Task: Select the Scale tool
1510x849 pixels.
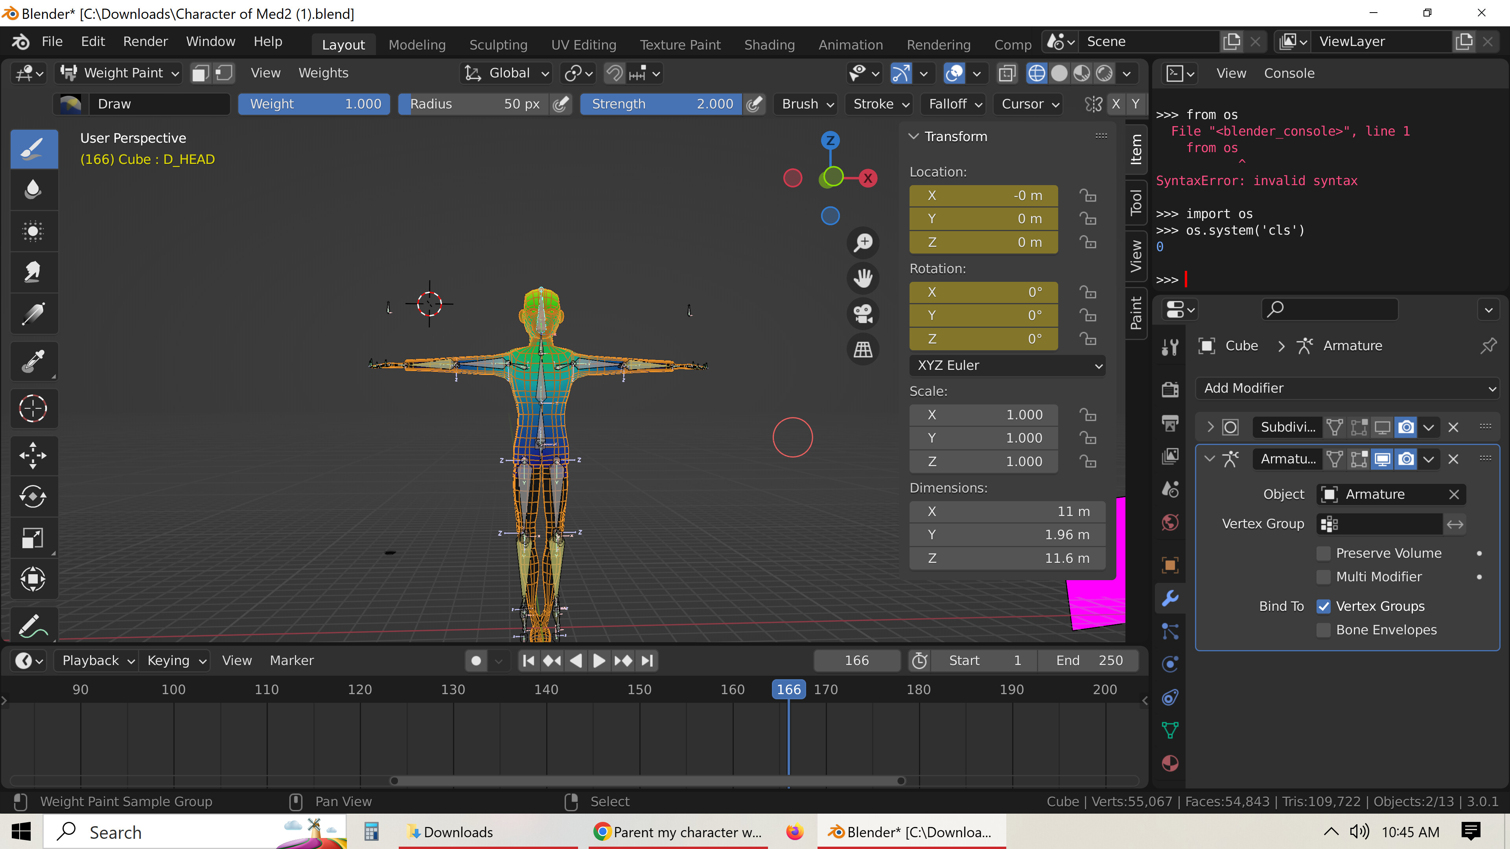Action: pos(33,538)
